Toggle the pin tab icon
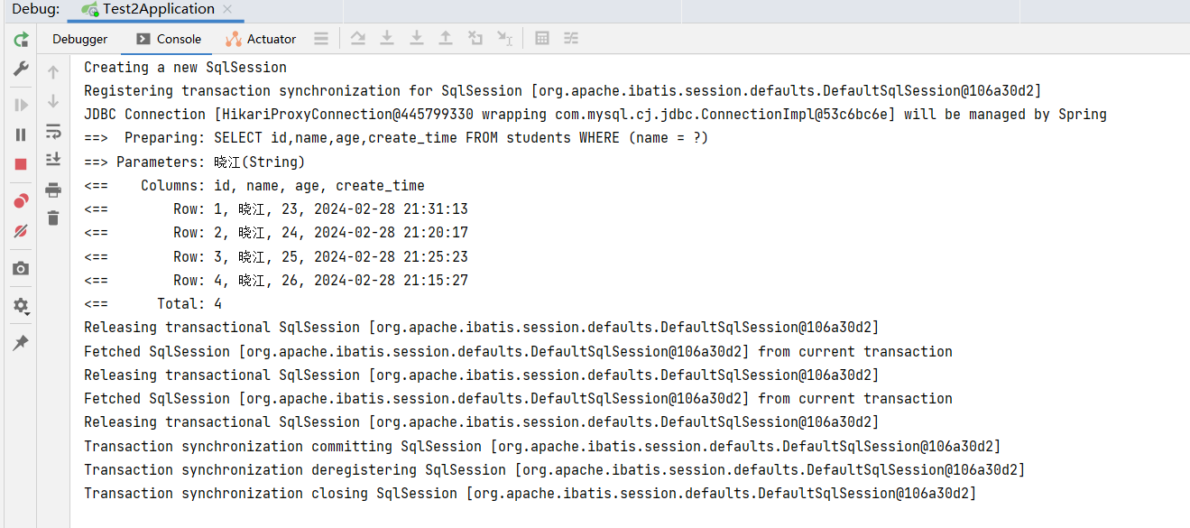 click(x=21, y=343)
